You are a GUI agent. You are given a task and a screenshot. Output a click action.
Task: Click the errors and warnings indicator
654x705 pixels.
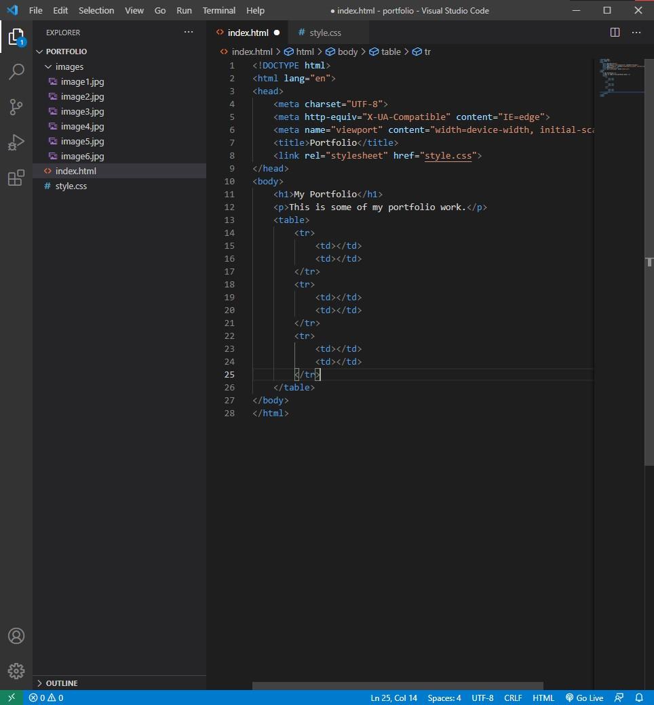click(46, 698)
